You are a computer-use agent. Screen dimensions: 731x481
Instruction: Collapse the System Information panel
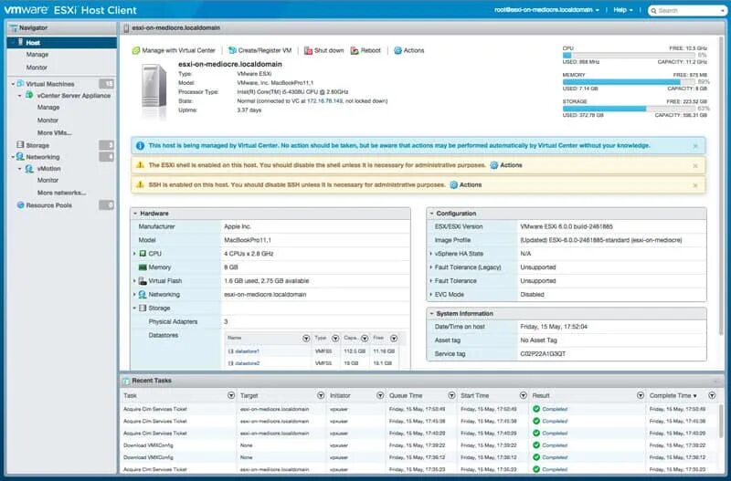pyautogui.click(x=431, y=313)
